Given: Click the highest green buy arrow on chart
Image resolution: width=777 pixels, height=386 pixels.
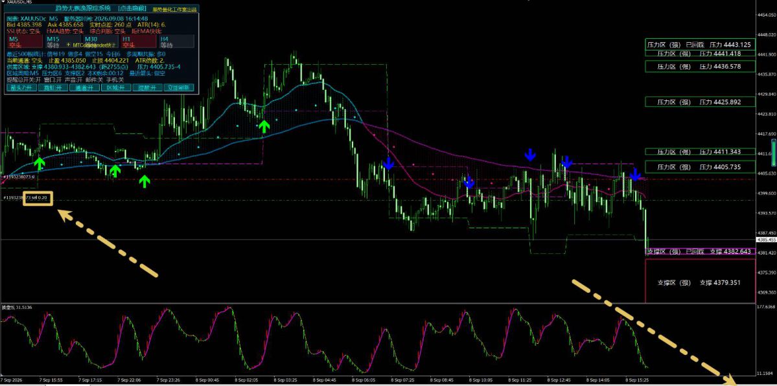Looking at the screenshot, I should coord(264,126).
